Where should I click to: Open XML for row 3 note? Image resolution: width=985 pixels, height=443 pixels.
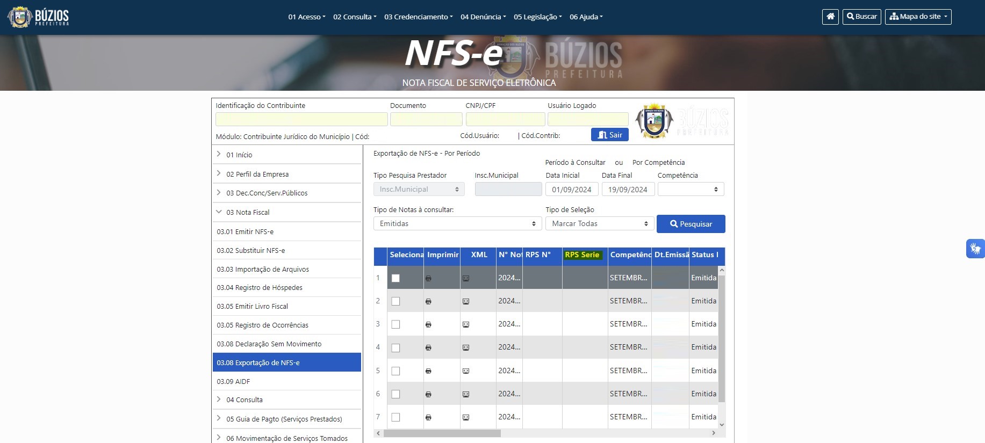466,324
